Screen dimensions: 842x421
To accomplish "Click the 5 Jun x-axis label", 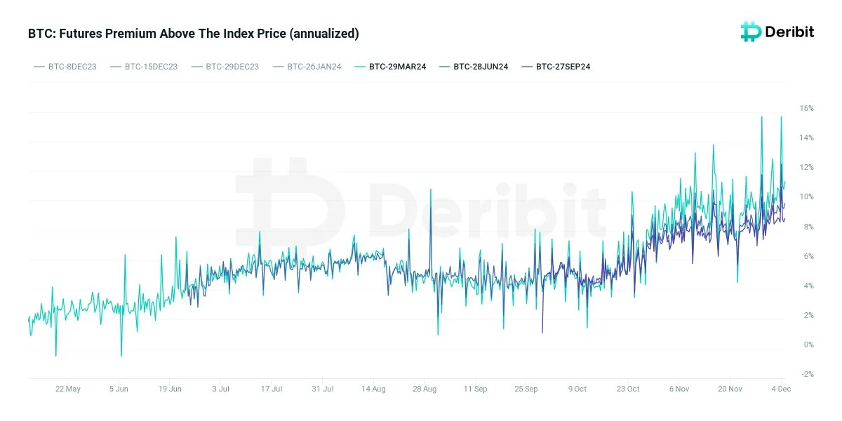I will click(x=119, y=389).
